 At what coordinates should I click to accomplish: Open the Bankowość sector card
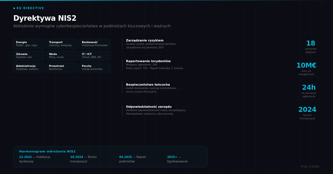[x=95, y=44]
